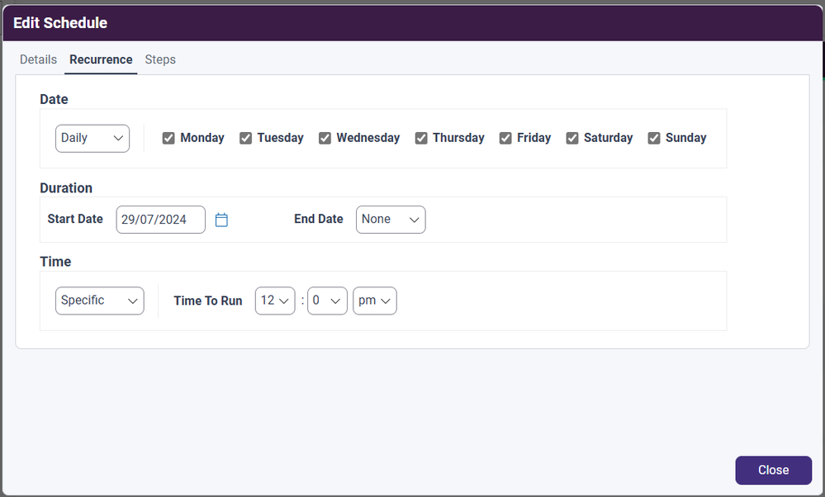Open the Daily frequency dropdown
This screenshot has width=825, height=497.
coord(92,139)
